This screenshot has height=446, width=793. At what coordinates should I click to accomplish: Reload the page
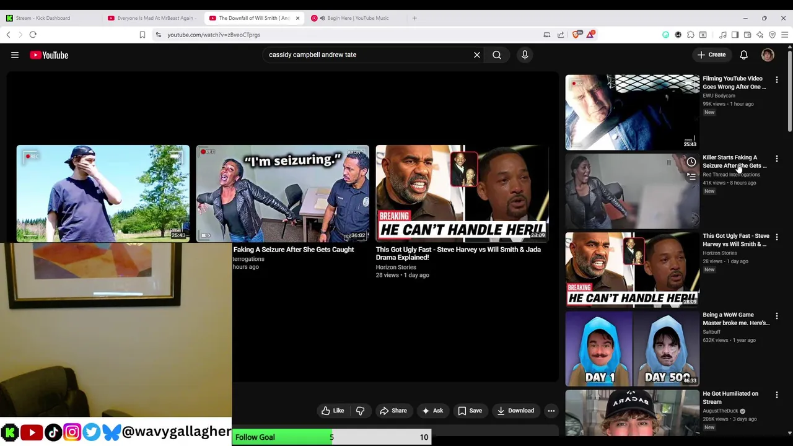[33, 35]
